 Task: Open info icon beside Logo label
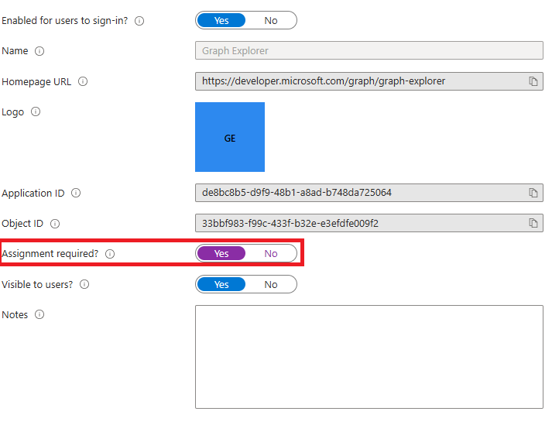tap(36, 112)
